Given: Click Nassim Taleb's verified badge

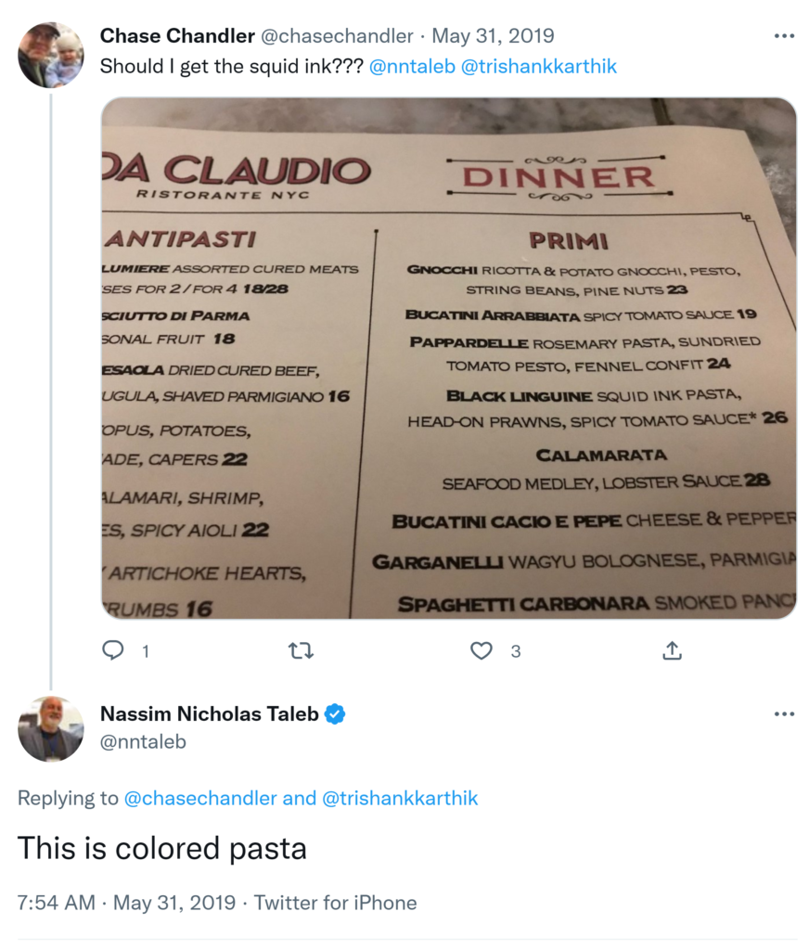Looking at the screenshot, I should coord(335,714).
